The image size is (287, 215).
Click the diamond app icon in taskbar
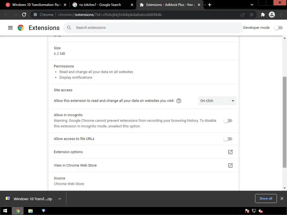point(43,211)
